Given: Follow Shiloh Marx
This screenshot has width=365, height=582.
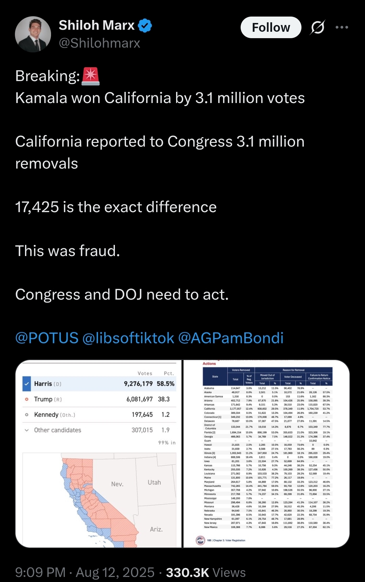Looking at the screenshot, I should [271, 27].
